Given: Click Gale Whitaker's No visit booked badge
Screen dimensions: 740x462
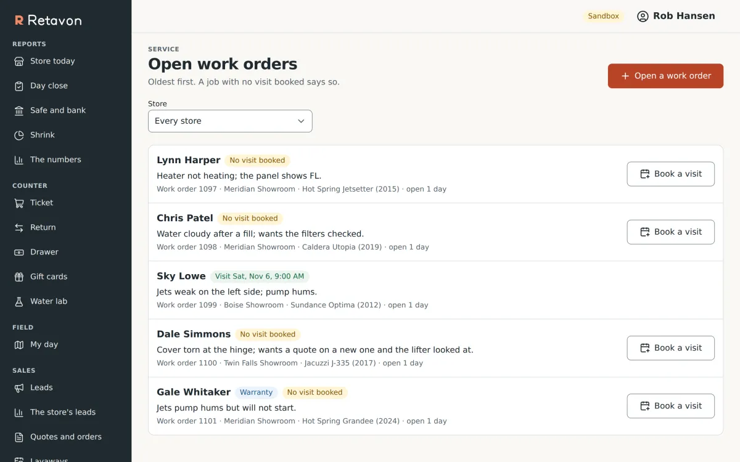Looking at the screenshot, I should click(314, 392).
